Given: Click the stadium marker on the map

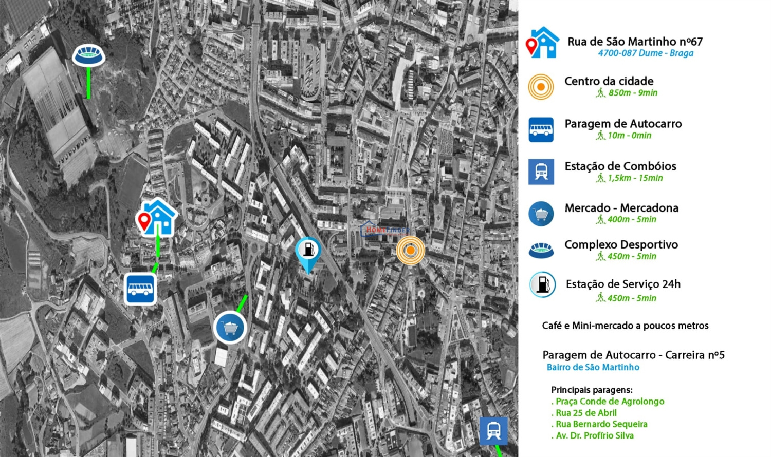Looking at the screenshot, I should [88, 55].
